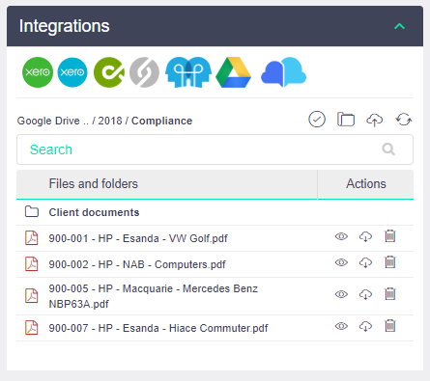Open the blue Xero integration
Image resolution: width=430 pixels, height=381 pixels.
[72, 72]
